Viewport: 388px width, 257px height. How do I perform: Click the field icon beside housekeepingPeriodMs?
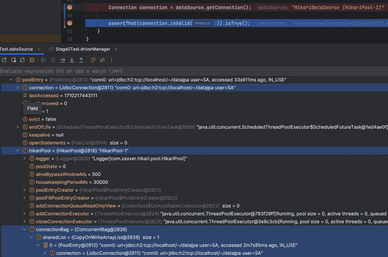pos(32,182)
